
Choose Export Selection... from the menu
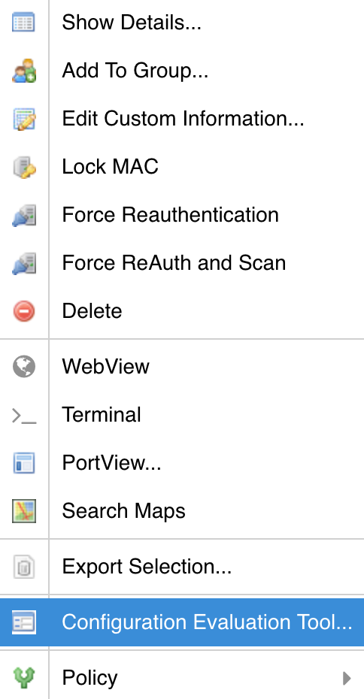coord(182,567)
